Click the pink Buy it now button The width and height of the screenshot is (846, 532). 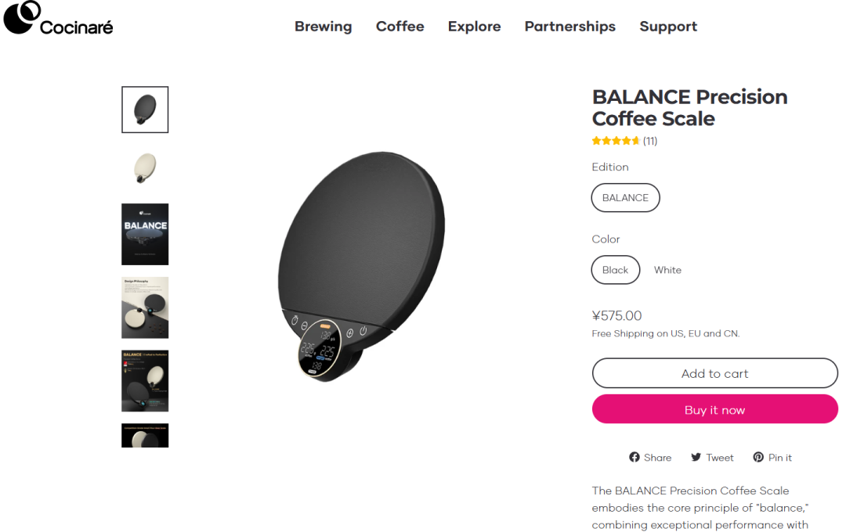coord(714,409)
